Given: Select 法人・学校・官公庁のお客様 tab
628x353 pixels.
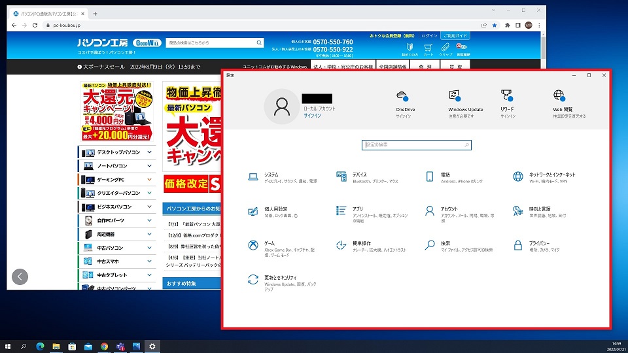Looking at the screenshot, I should (343, 66).
